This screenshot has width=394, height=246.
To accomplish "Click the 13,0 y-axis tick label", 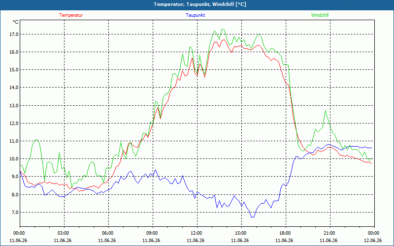I will click(13, 105).
